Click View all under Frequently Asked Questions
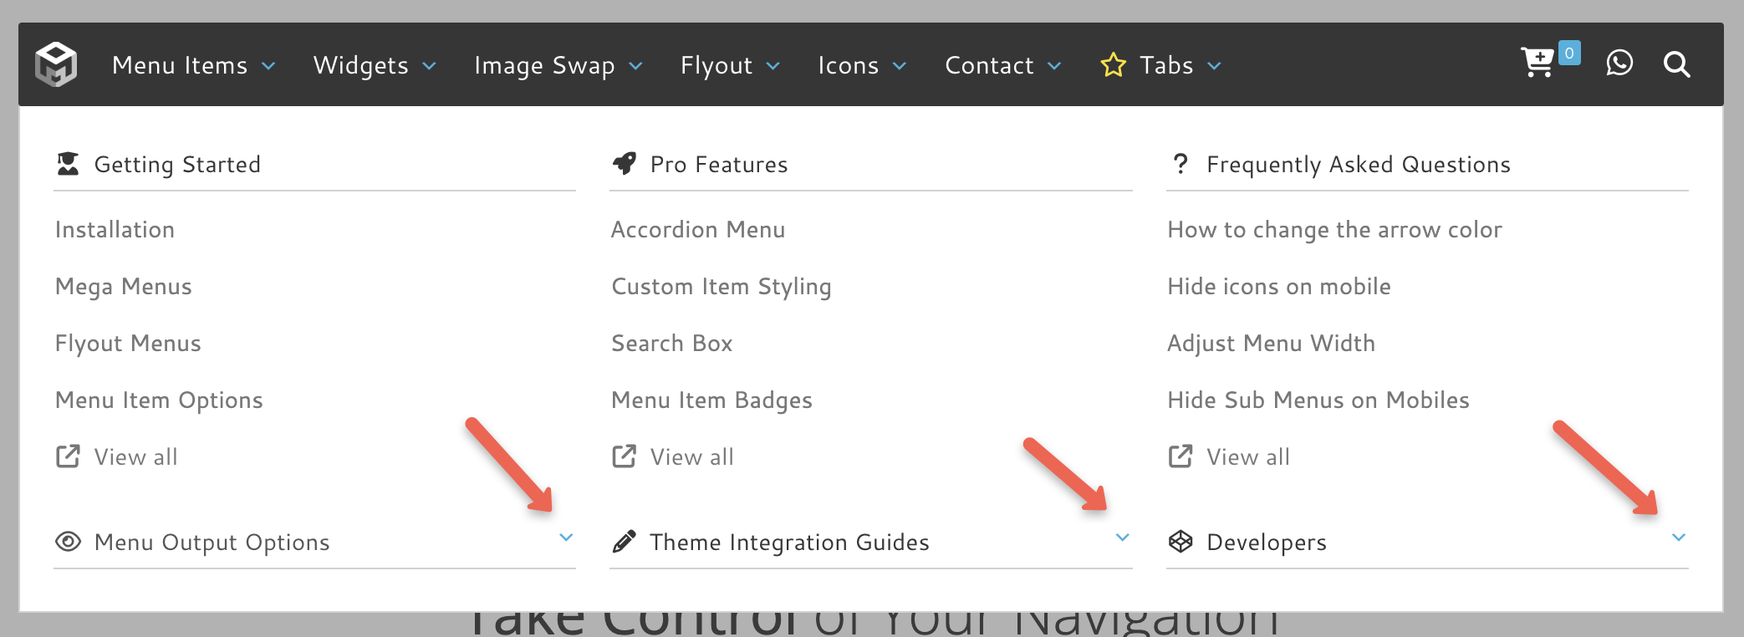Screen dimensions: 1744x637 [x=1247, y=457]
